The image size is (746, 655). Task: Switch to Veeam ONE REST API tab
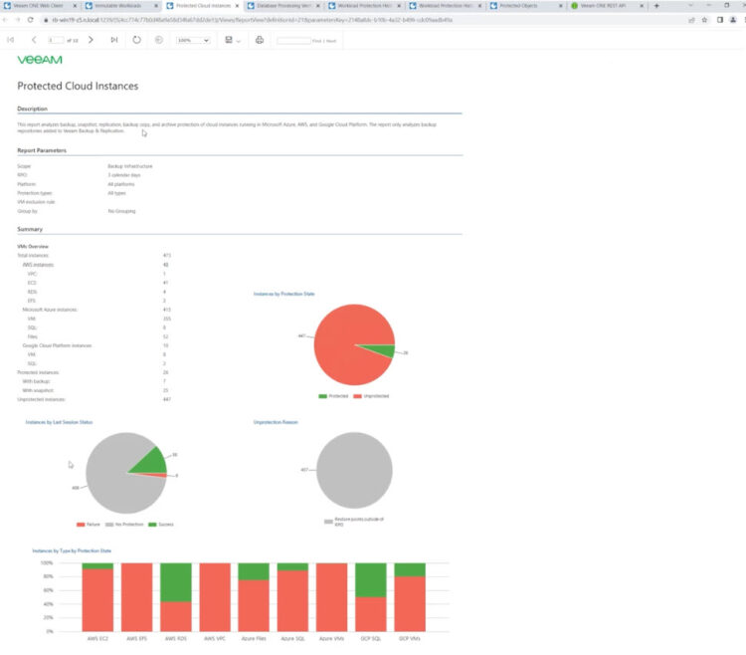(607, 6)
